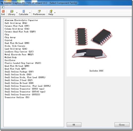Image resolution: width=133 pixels, height=131 pixels.
Task: Choose Plastic Leaded Chip Carrier (PLCC)
Action: coord(23,63)
